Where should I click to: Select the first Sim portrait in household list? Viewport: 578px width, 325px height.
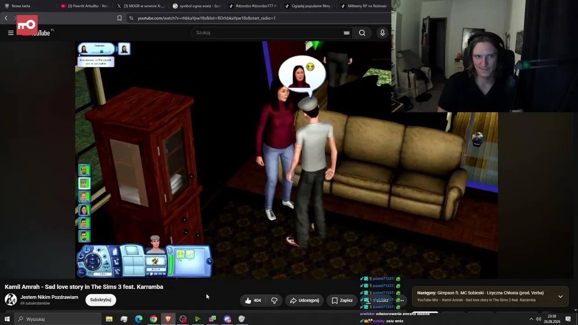click(x=84, y=170)
